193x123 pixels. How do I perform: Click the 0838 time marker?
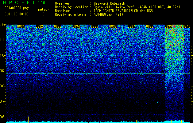[x=150, y=26]
